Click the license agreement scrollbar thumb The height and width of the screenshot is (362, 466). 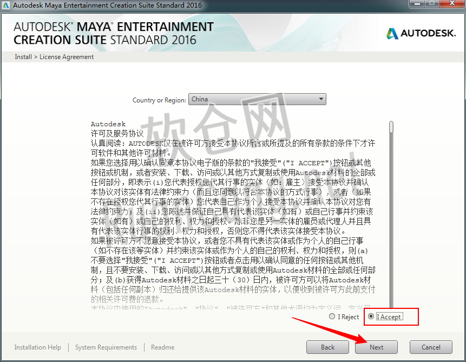coord(390,128)
